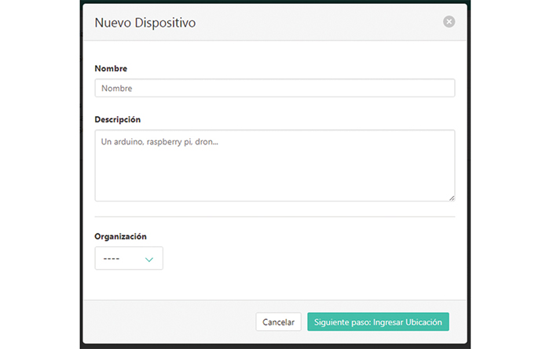Click the green chevron in Organización selector
Screen dimensions: 550x349
149,260
